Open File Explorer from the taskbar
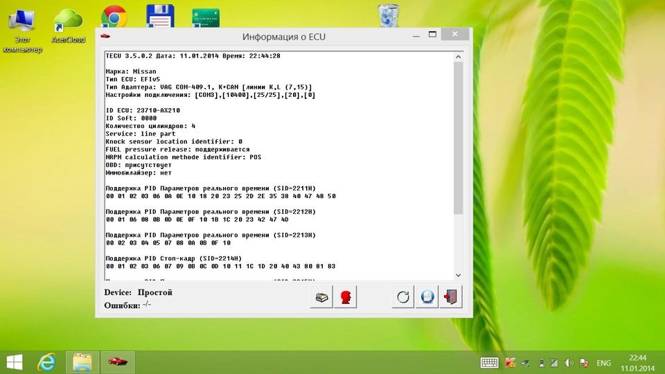Image resolution: width=665 pixels, height=374 pixels. [83, 362]
